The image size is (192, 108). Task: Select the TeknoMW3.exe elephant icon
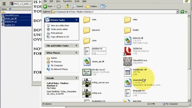click(x=127, y=61)
